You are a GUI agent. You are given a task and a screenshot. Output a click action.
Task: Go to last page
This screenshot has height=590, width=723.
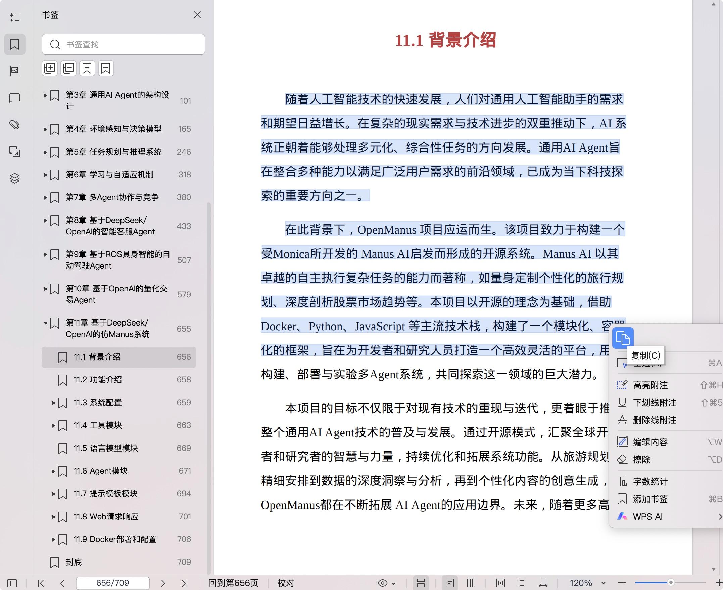click(x=184, y=583)
